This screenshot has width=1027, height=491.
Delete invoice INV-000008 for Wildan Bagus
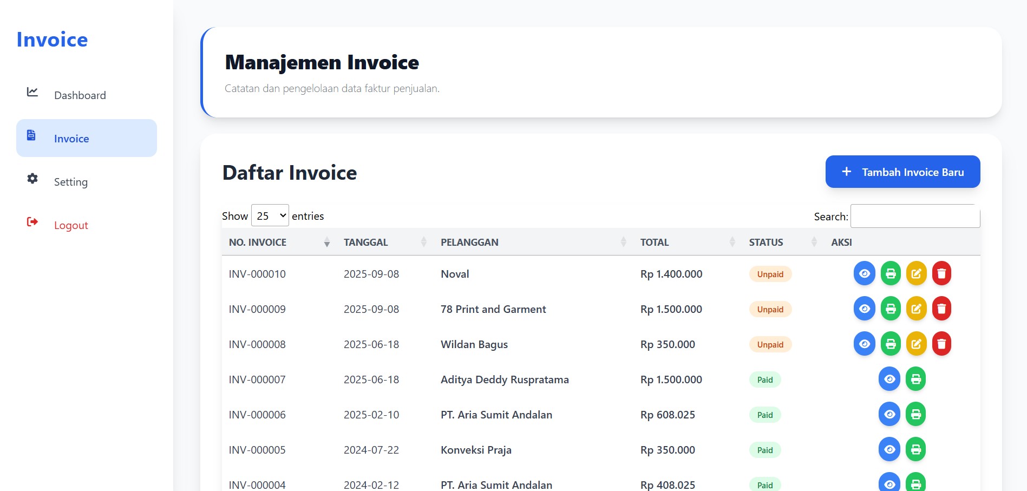pyautogui.click(x=941, y=344)
